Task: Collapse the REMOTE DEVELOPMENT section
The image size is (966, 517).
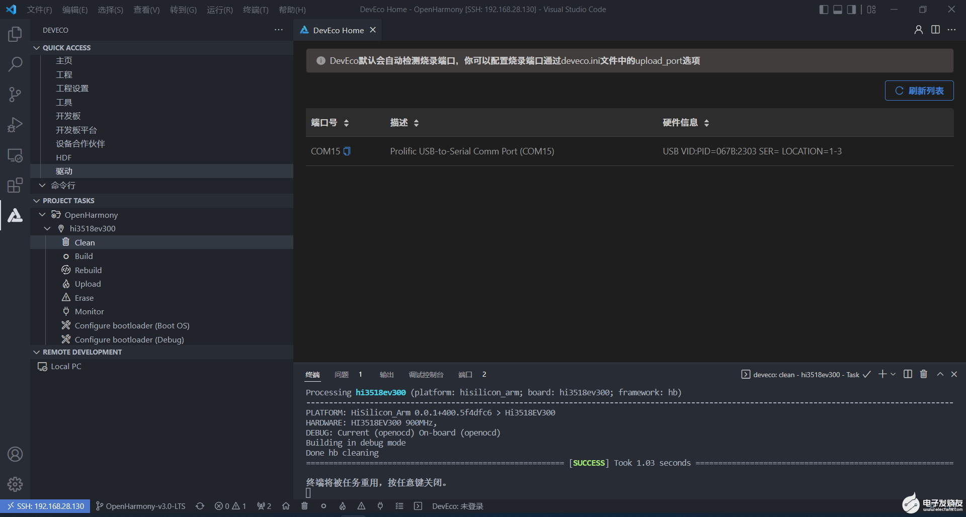Action: 36,352
